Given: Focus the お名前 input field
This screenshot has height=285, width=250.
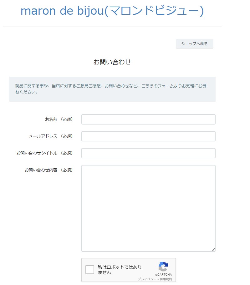Looking at the screenshot, I should (x=148, y=119).
